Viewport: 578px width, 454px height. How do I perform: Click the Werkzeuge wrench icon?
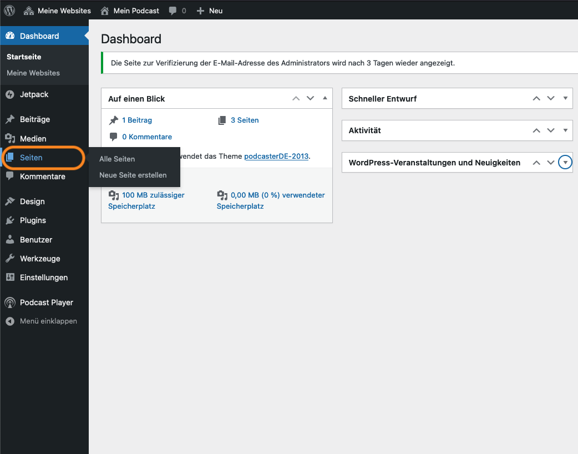10,258
